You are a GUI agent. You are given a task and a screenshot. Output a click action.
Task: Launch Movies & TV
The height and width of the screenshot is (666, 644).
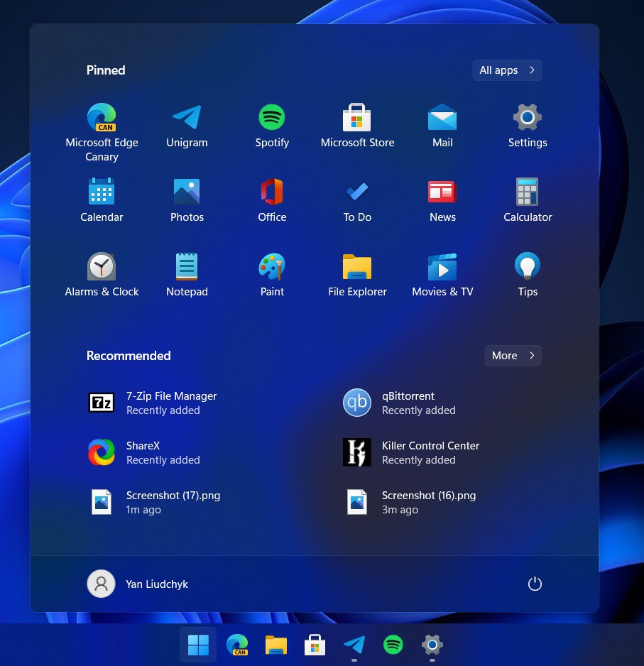point(442,274)
